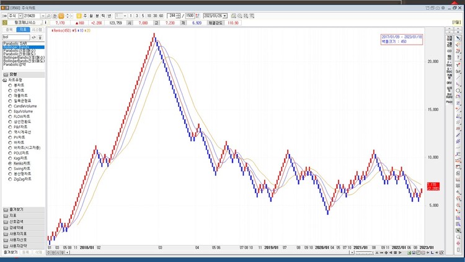Image resolution: width=465 pixels, height=262 pixels.
Task: Select the Renko차트 radio button
Action: [x=10, y=163]
